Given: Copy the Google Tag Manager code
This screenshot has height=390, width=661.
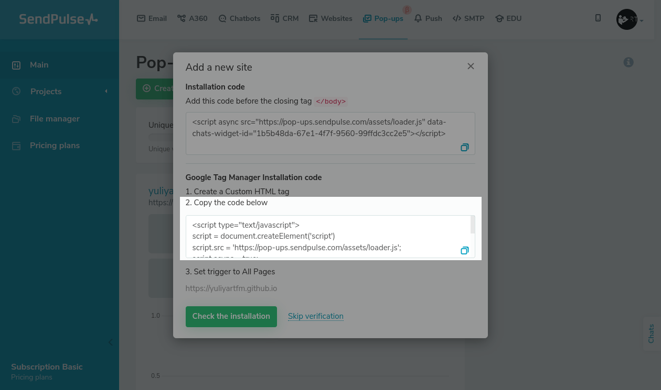Looking at the screenshot, I should [464, 251].
